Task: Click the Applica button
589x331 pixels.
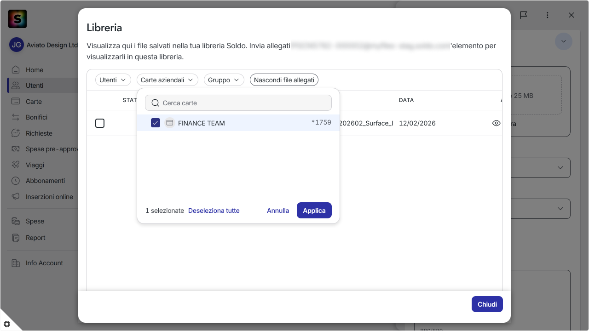Action: [314, 211]
